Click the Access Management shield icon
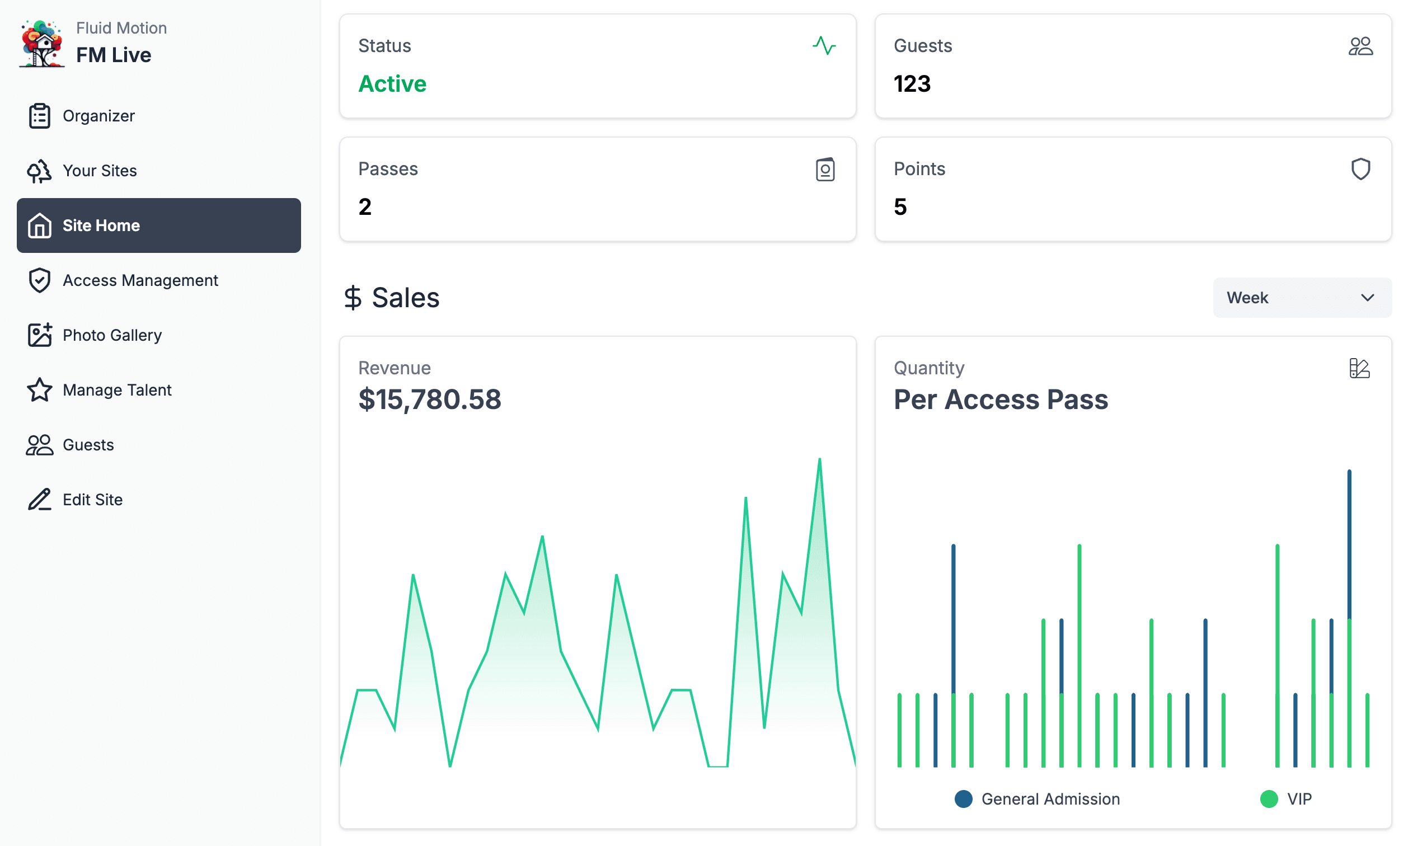This screenshot has height=846, width=1408. [39, 281]
